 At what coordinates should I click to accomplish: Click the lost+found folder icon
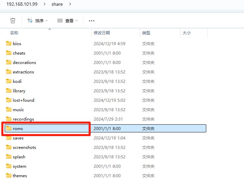pyautogui.click(x=9, y=100)
